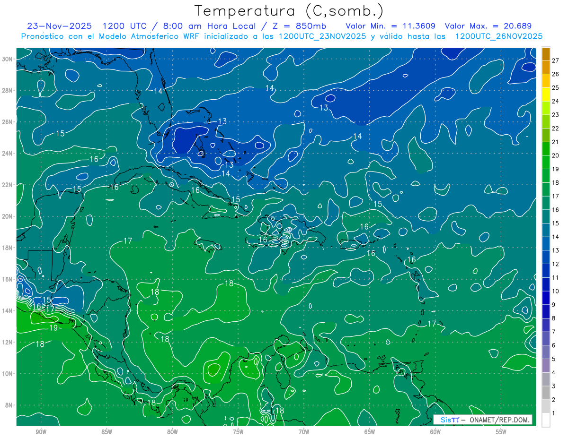Click the brown swatch above legend value 27
This screenshot has height=438, width=568.
pos(546,54)
